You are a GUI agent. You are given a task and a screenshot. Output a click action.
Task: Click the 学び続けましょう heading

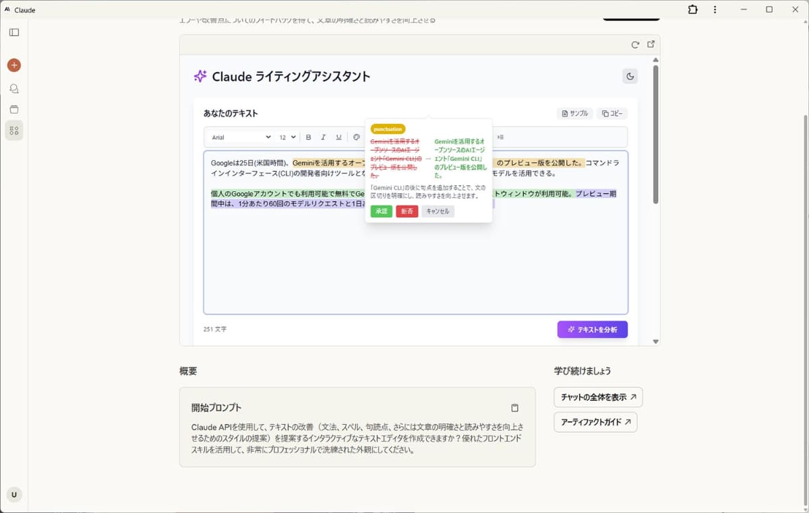(582, 371)
